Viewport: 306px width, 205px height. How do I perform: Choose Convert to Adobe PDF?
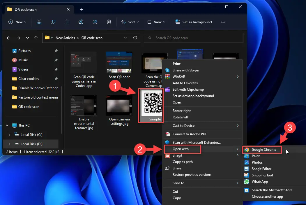[x=202, y=134]
